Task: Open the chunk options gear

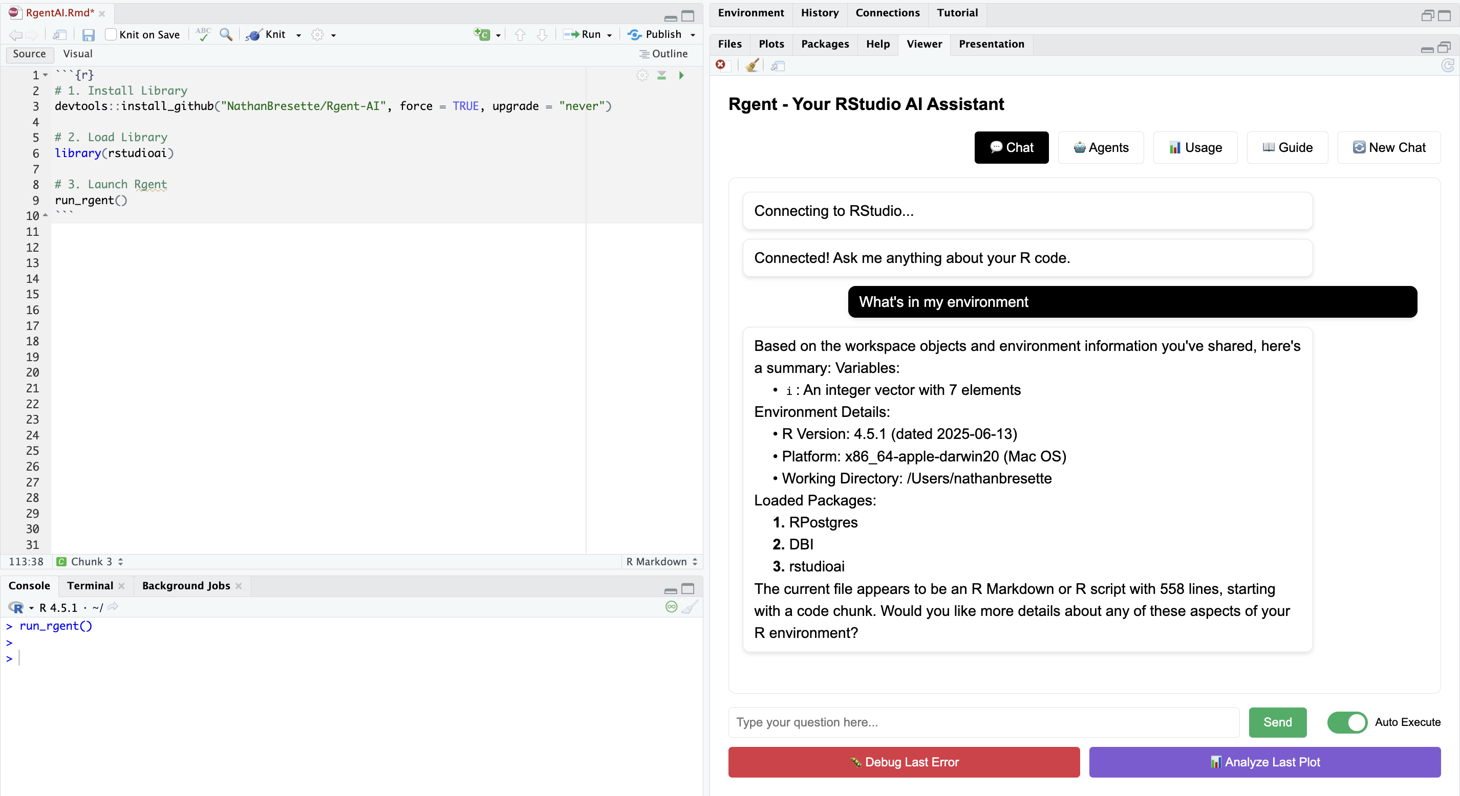Action: [x=643, y=75]
